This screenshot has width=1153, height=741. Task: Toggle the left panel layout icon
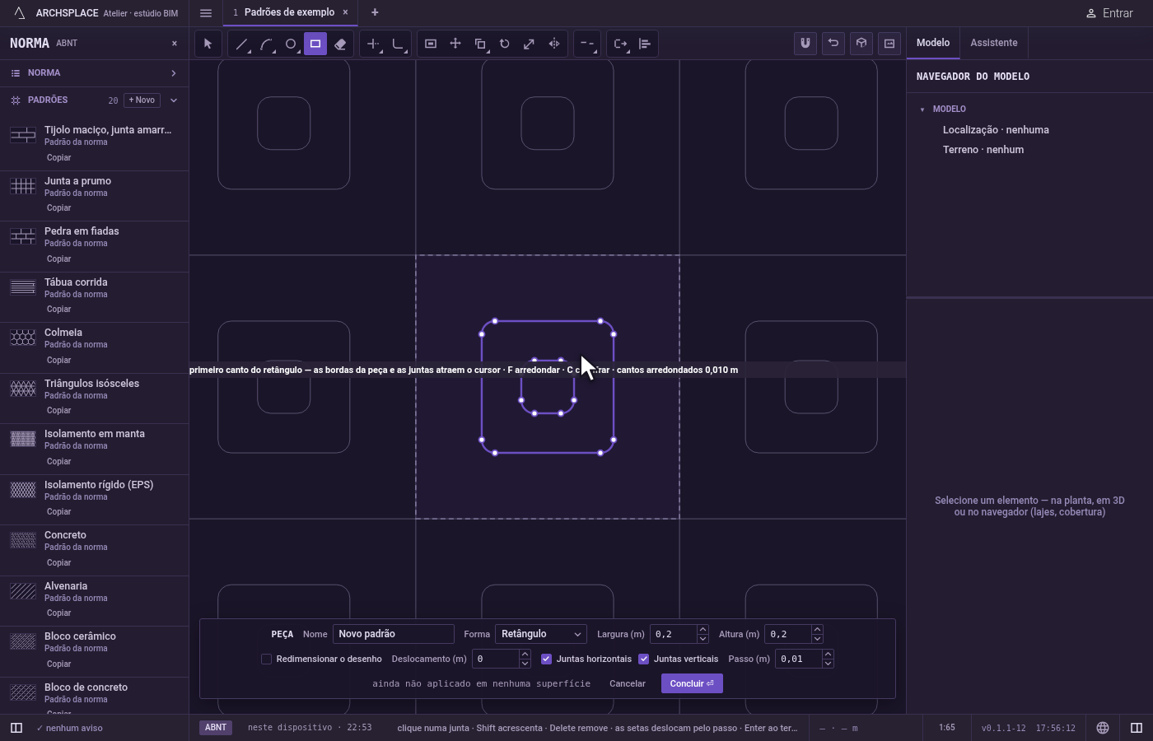16,728
